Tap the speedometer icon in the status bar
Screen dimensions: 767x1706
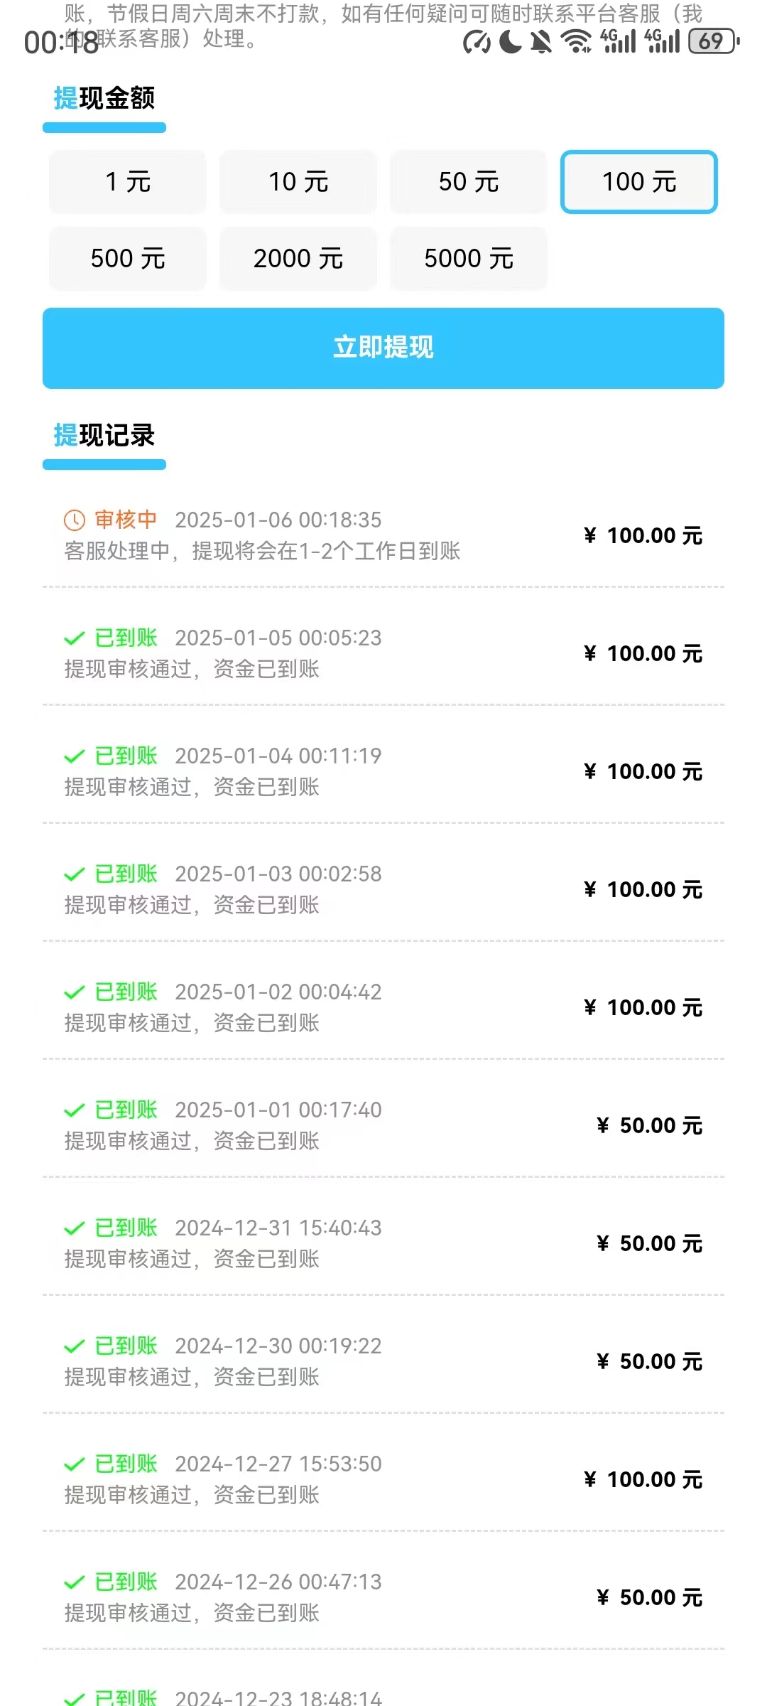477,43
